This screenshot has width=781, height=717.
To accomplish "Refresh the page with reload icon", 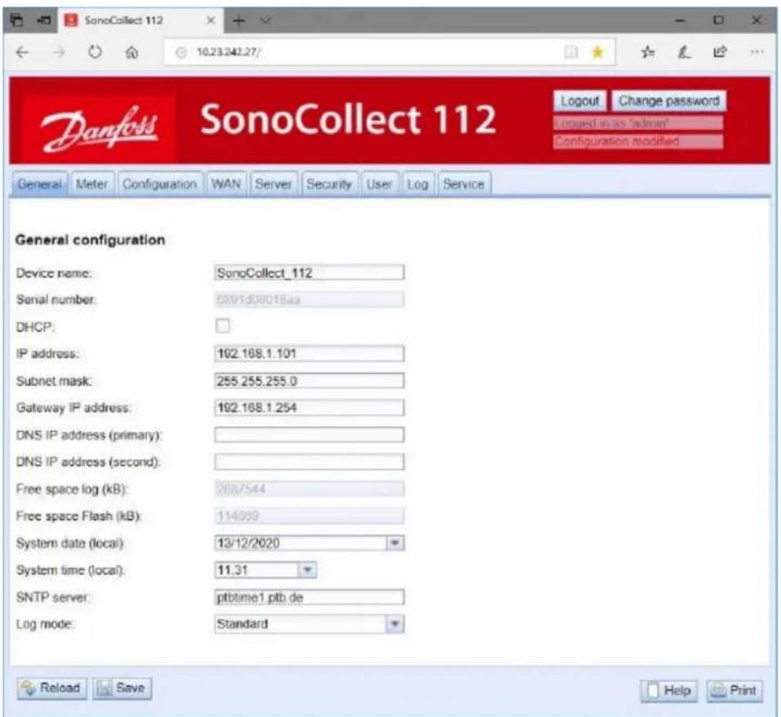I will [95, 51].
